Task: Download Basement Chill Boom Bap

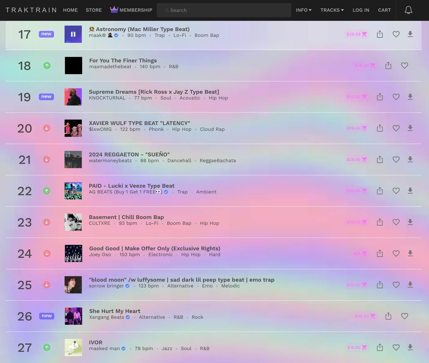Action: point(410,222)
